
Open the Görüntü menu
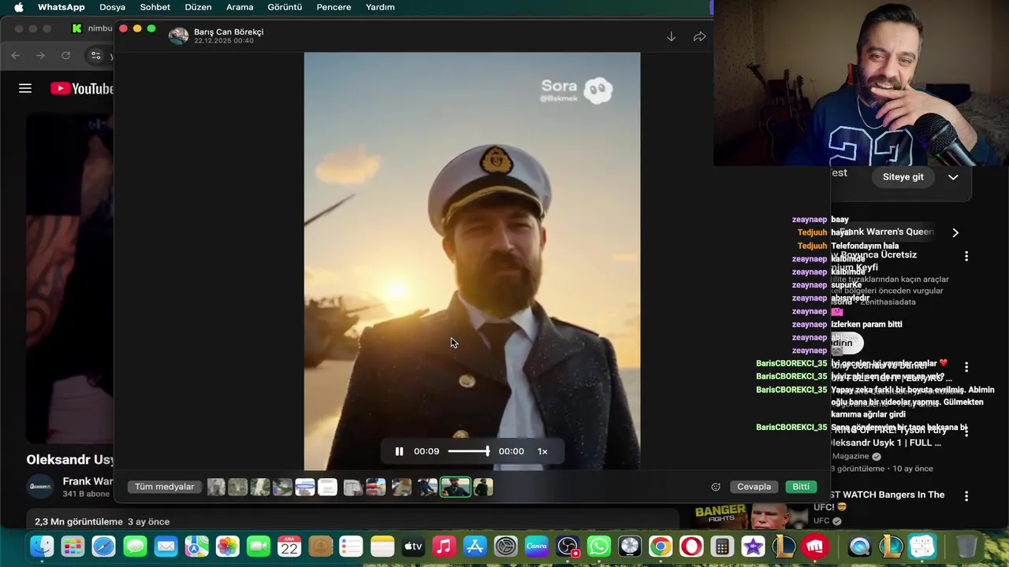click(x=285, y=7)
